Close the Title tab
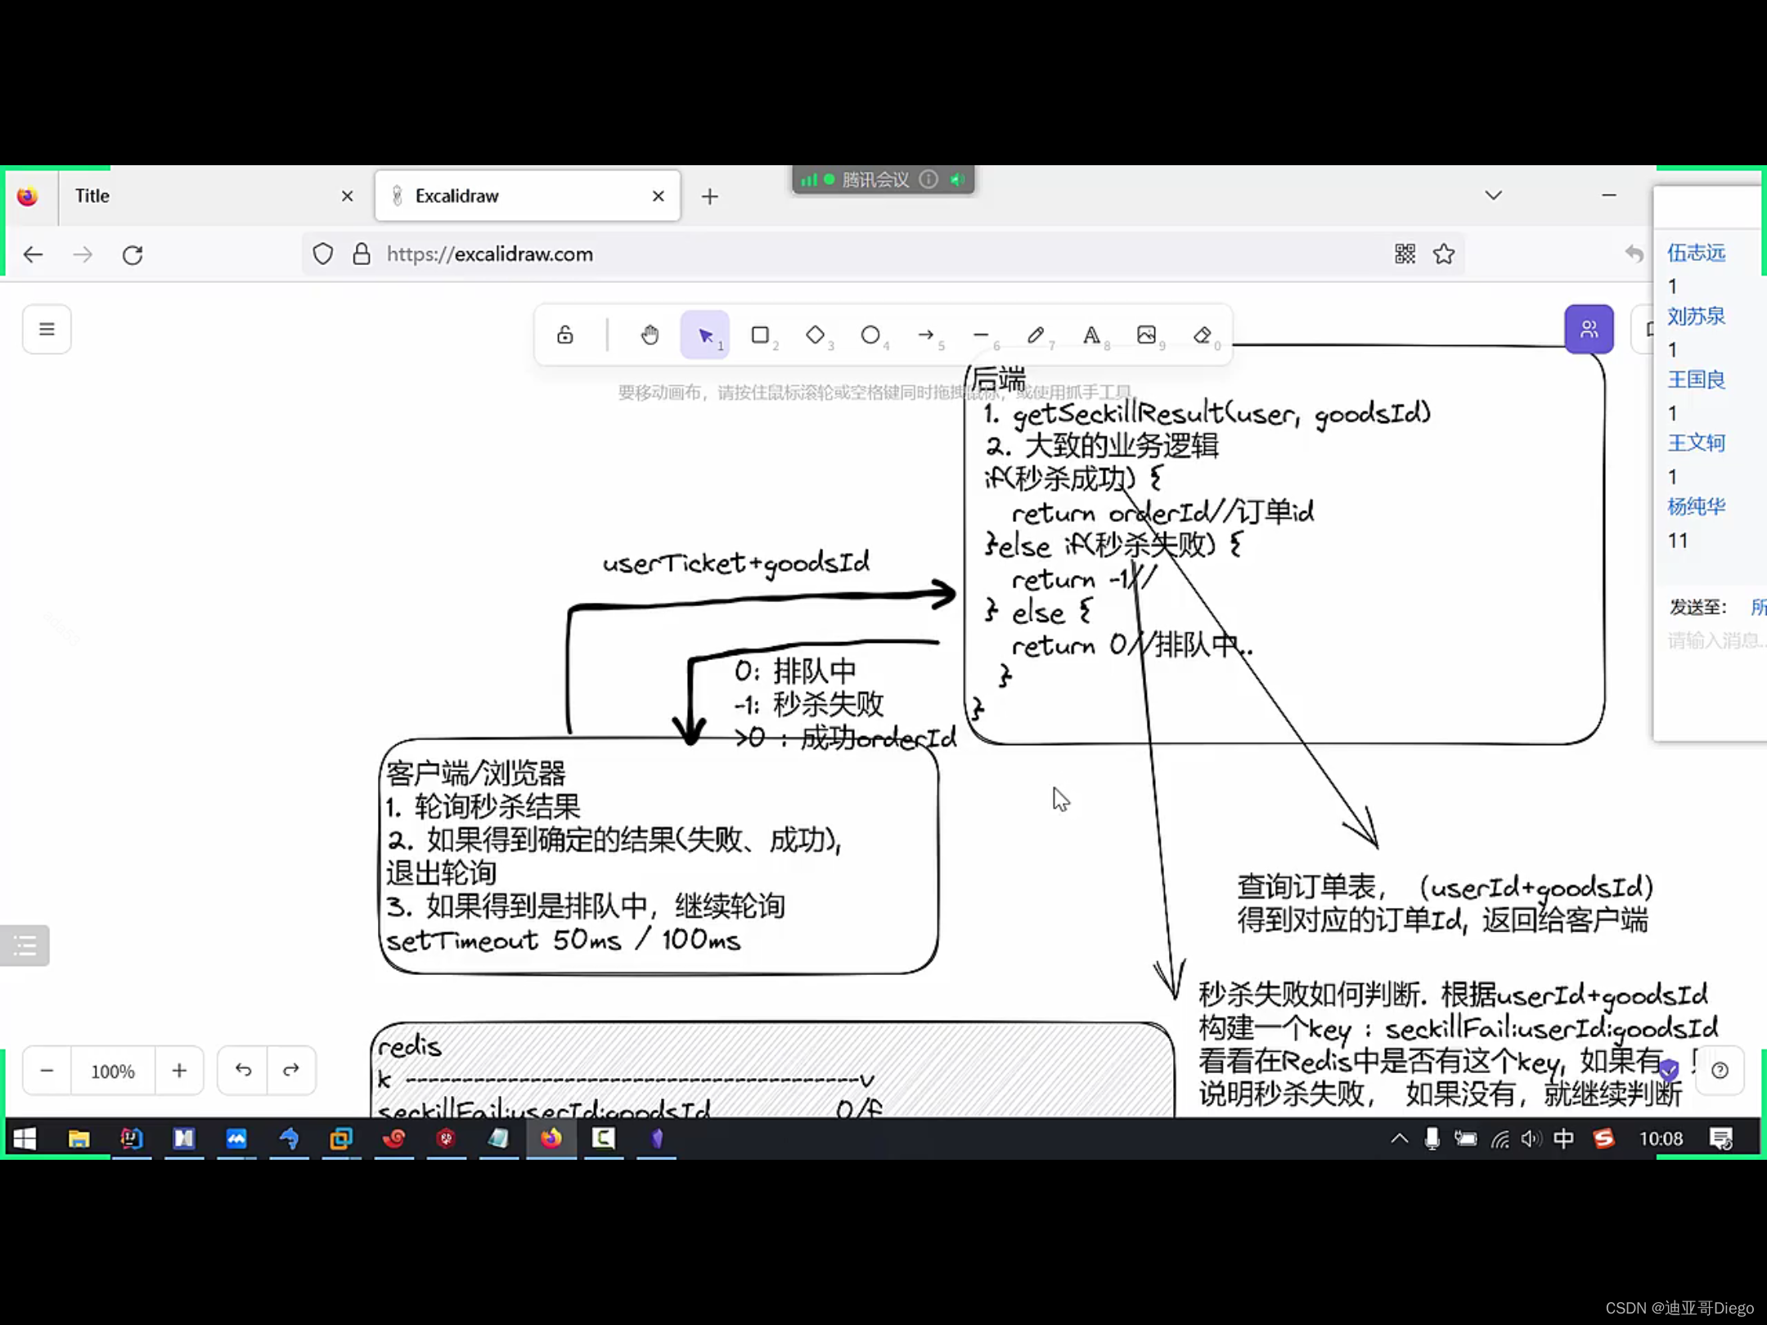1767x1325 pixels. [347, 196]
